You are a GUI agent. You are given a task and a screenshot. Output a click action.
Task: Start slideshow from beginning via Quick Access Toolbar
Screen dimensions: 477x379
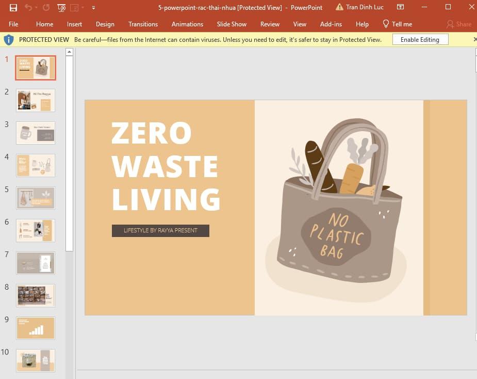click(61, 8)
